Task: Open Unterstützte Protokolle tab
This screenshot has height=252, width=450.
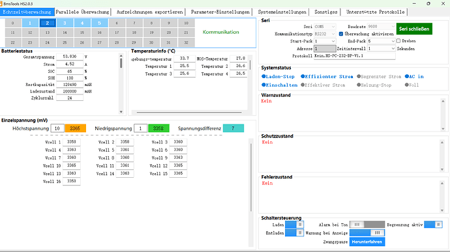Action: point(375,12)
